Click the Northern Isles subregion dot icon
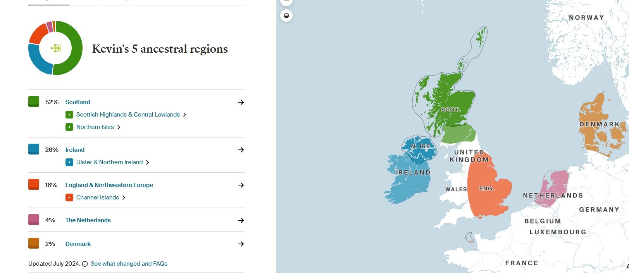629x273 pixels. click(69, 127)
